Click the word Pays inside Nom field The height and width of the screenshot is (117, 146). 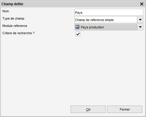79,13
